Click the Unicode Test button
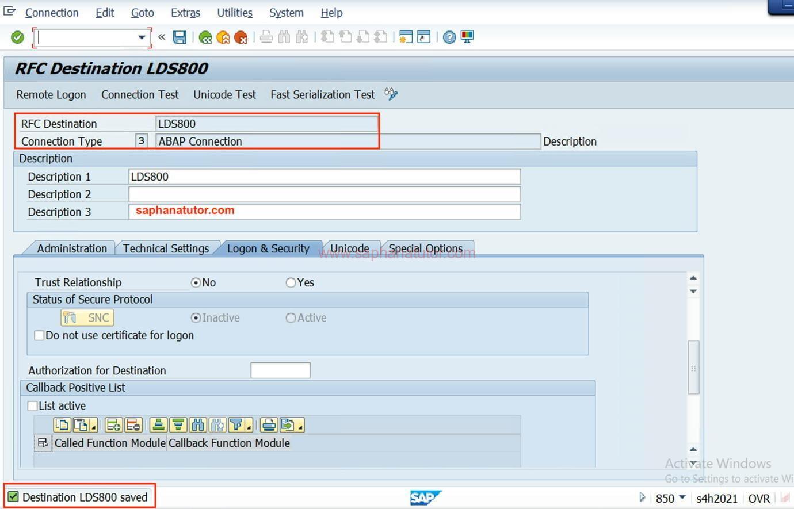The image size is (794, 509). click(x=224, y=94)
